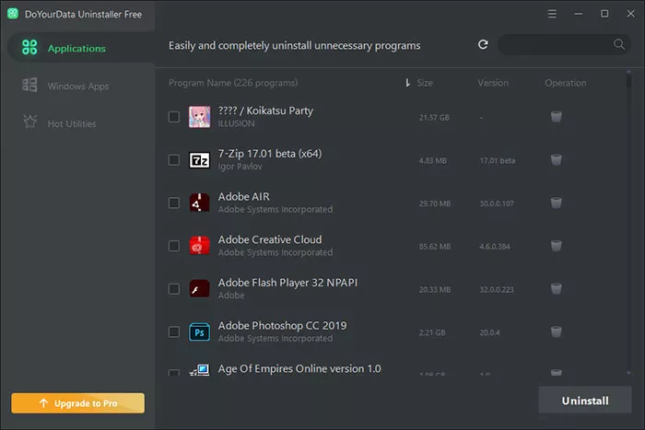Click the Program Name column header
645x430 pixels.
[233, 83]
